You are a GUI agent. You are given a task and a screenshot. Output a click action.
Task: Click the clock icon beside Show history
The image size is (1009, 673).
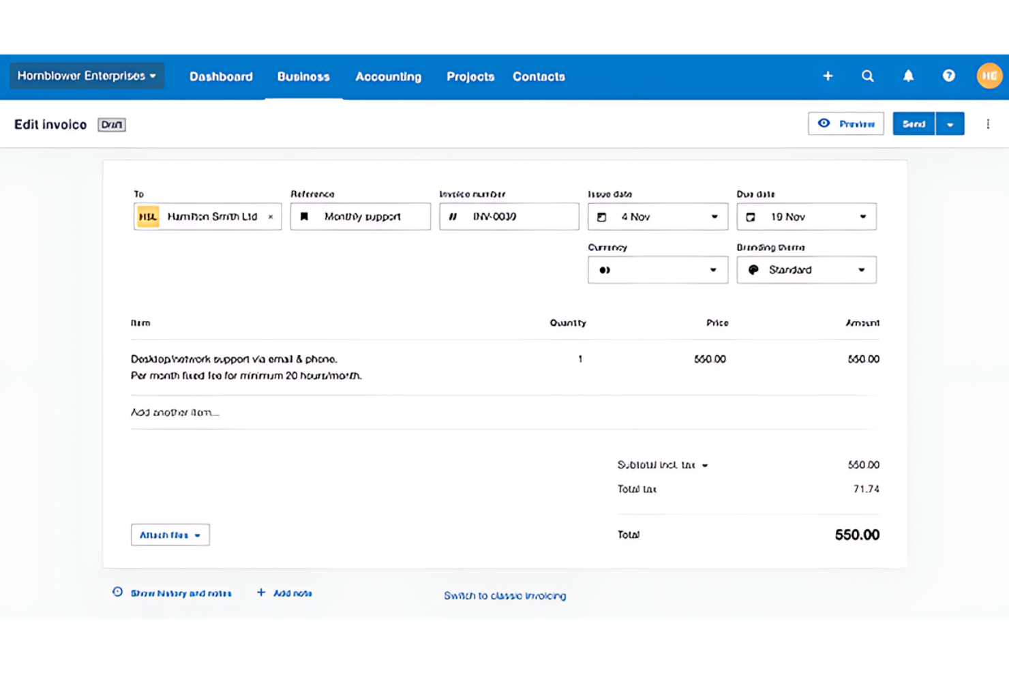coord(117,592)
